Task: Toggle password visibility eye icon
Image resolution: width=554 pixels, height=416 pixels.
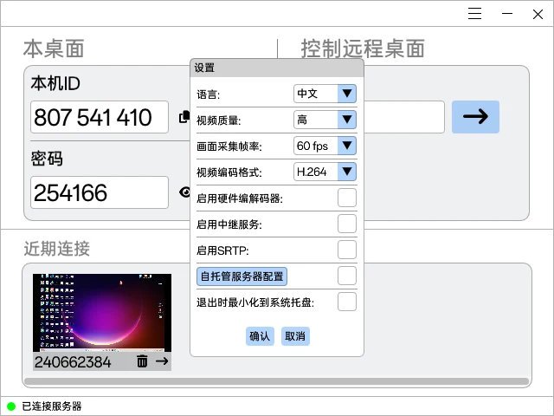Action: [x=184, y=192]
